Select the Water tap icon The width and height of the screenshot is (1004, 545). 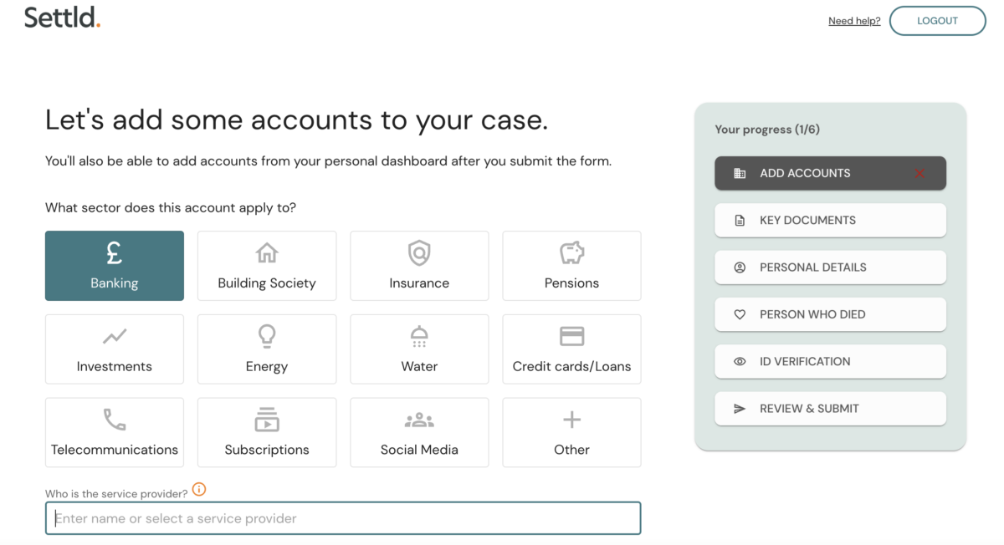(419, 336)
